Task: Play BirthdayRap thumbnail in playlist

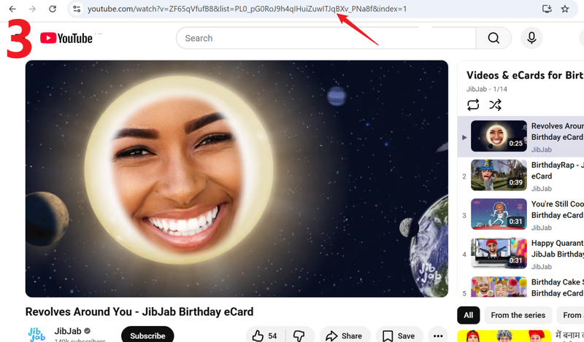Action: (x=499, y=175)
